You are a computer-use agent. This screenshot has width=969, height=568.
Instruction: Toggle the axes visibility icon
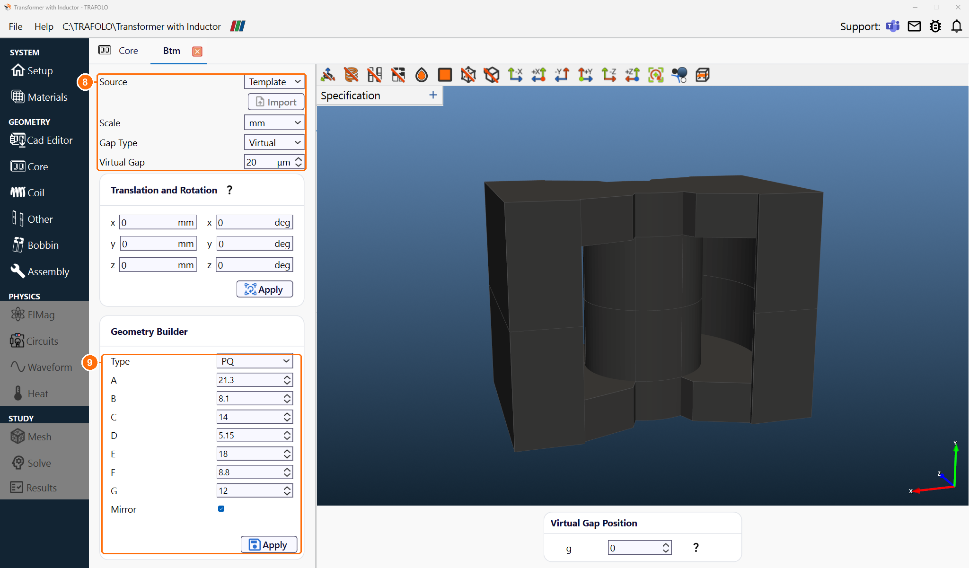pyautogui.click(x=327, y=75)
